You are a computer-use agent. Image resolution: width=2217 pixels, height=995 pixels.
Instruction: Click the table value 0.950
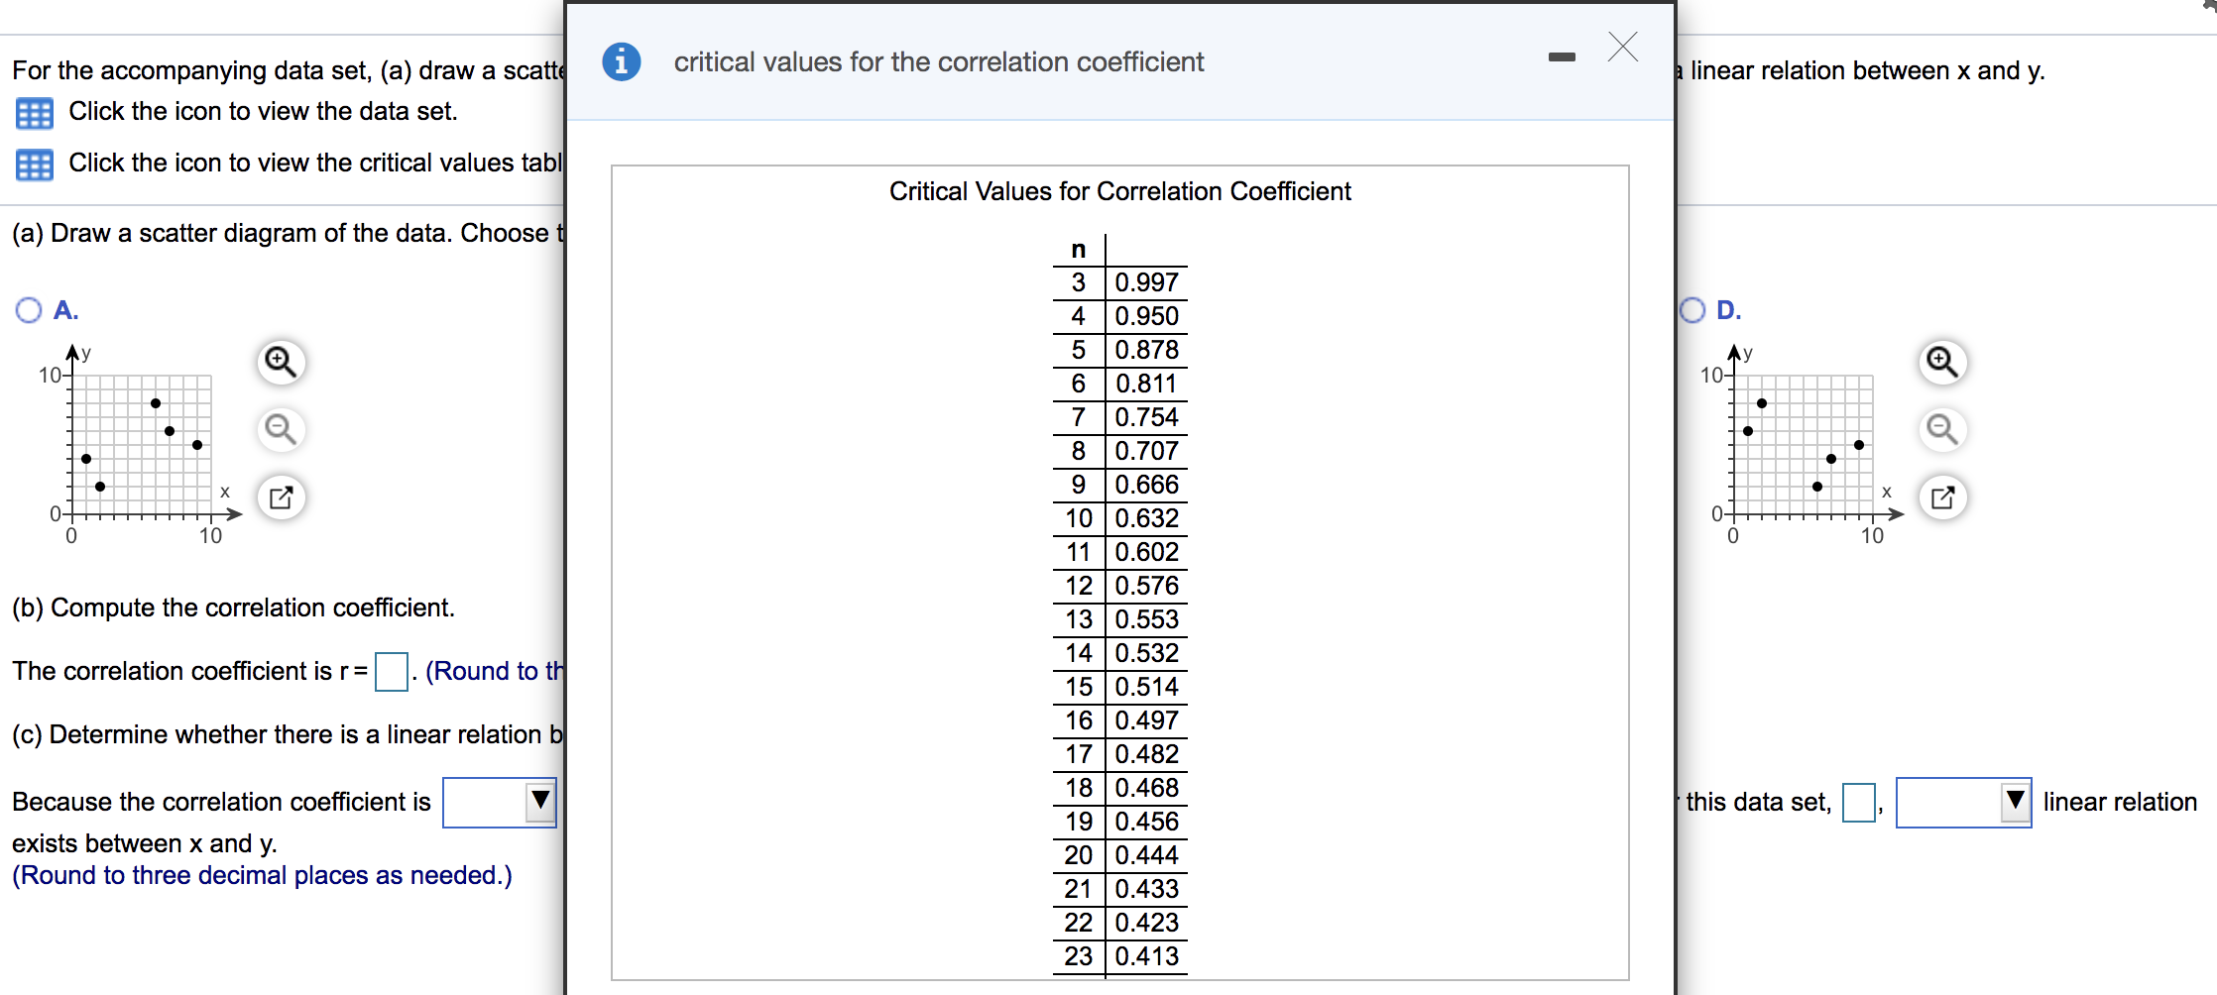[x=1146, y=316]
